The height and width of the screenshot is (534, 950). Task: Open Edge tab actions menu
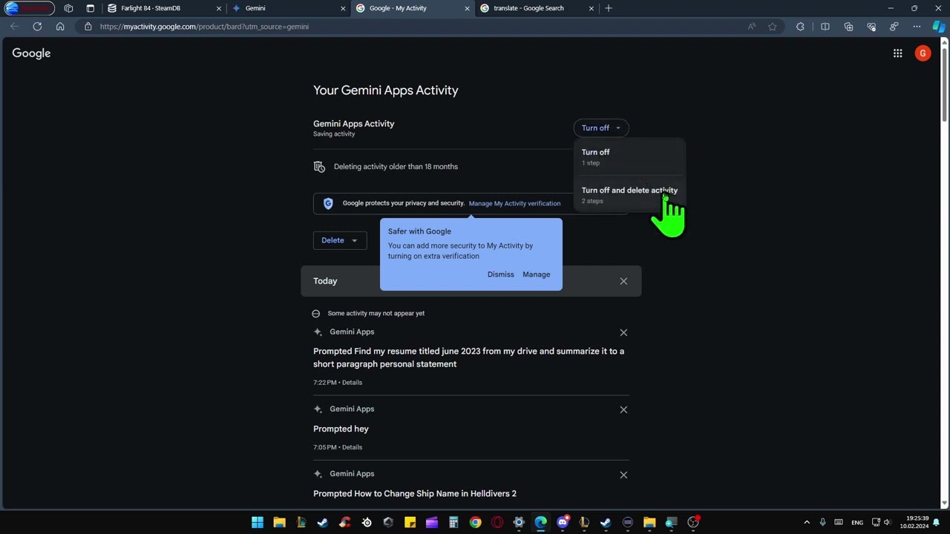(90, 8)
